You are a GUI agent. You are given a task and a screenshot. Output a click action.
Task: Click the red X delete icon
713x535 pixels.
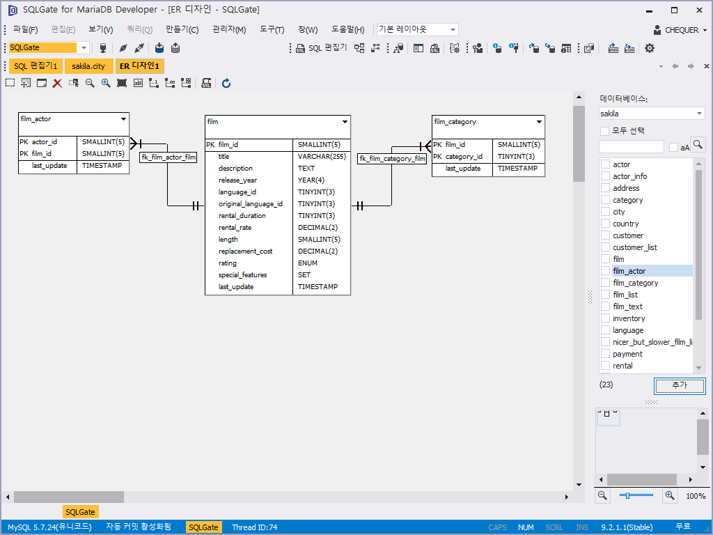57,83
